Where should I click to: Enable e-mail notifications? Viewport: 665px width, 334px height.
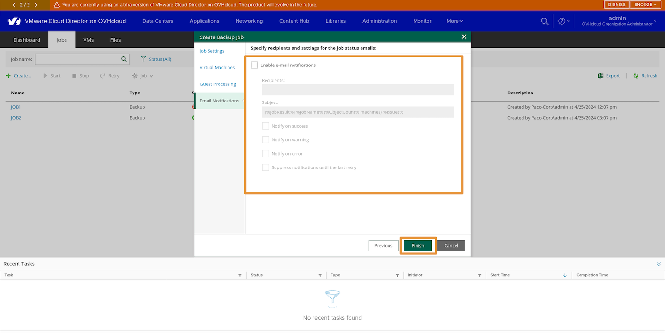tap(255, 65)
